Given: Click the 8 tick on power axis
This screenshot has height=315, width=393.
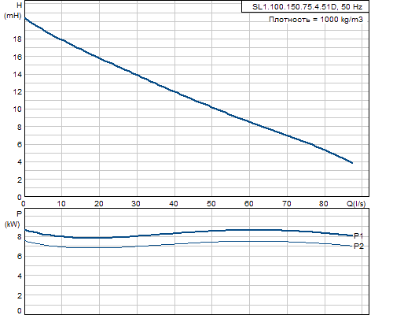Looking at the screenshot, I should click(x=20, y=236).
